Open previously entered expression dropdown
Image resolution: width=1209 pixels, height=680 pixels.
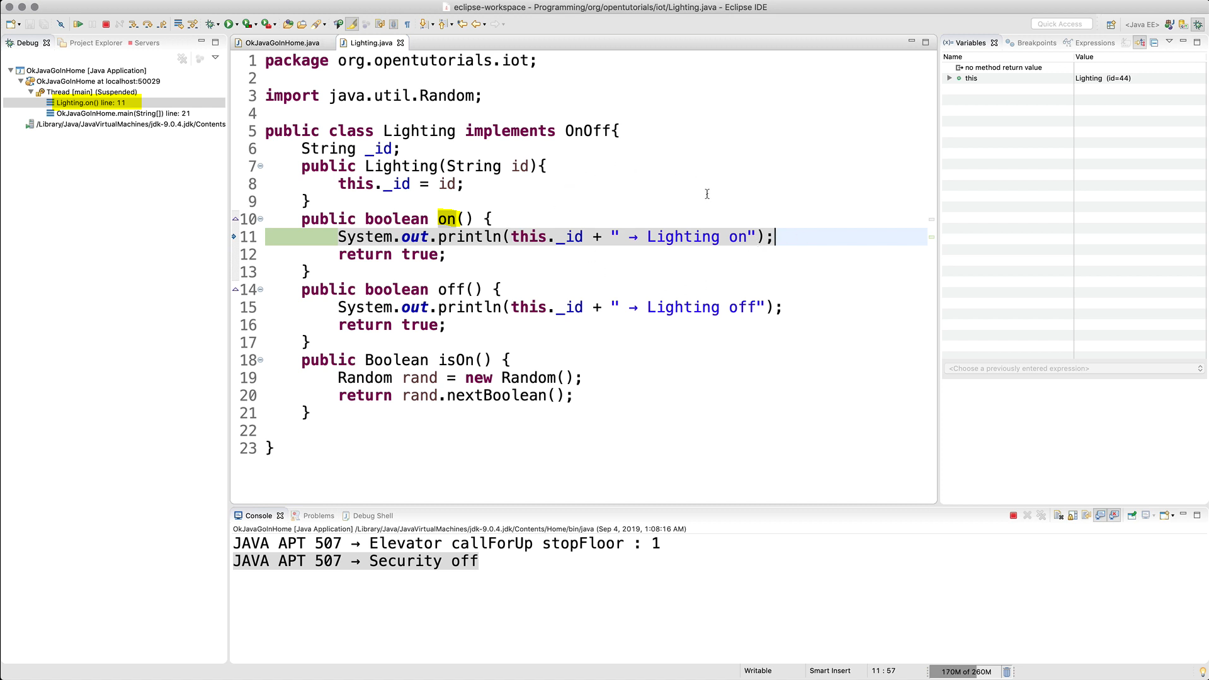click(1200, 368)
